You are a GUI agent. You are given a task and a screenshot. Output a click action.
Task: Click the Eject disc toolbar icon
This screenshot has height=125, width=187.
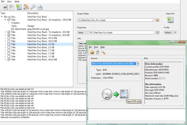[40, 7]
